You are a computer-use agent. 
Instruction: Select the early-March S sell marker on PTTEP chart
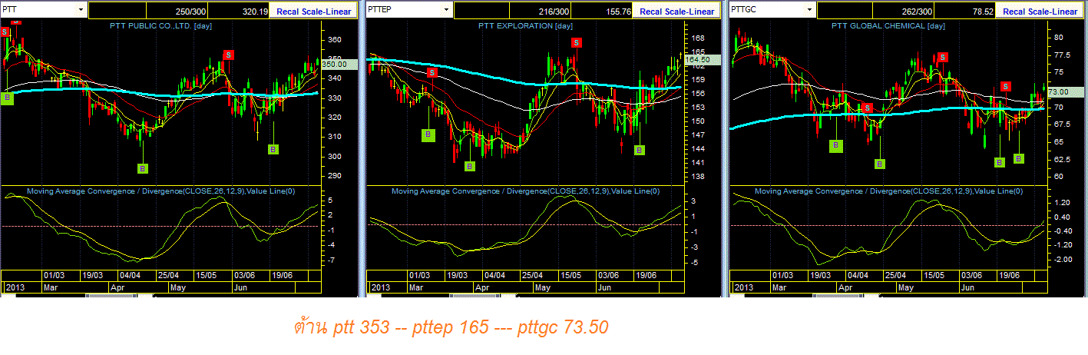pos(432,72)
